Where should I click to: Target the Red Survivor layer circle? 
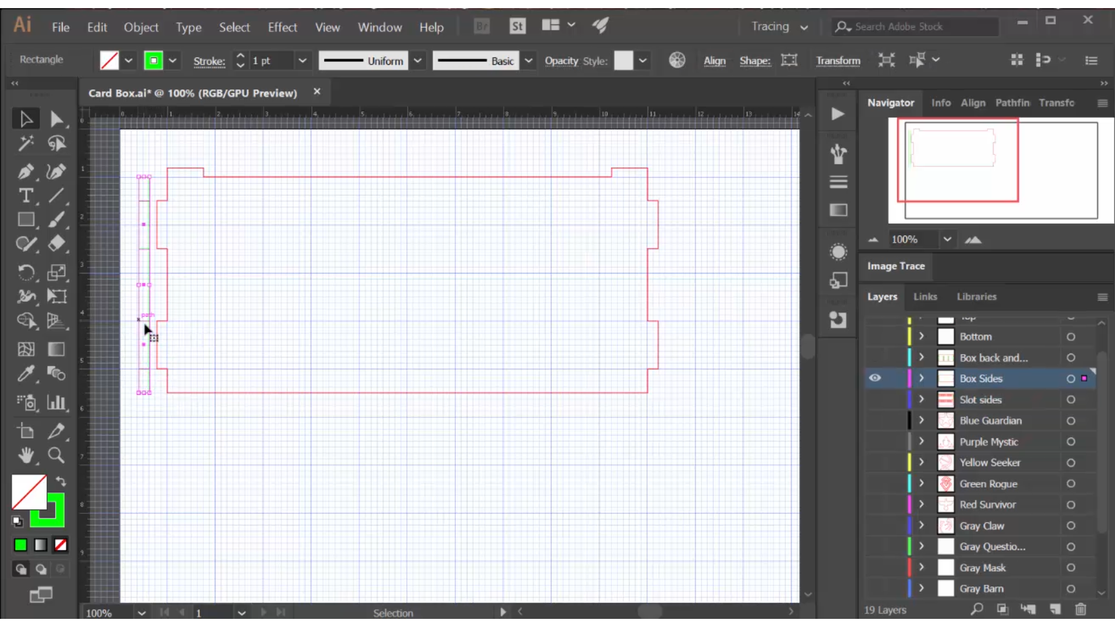pos(1071,505)
